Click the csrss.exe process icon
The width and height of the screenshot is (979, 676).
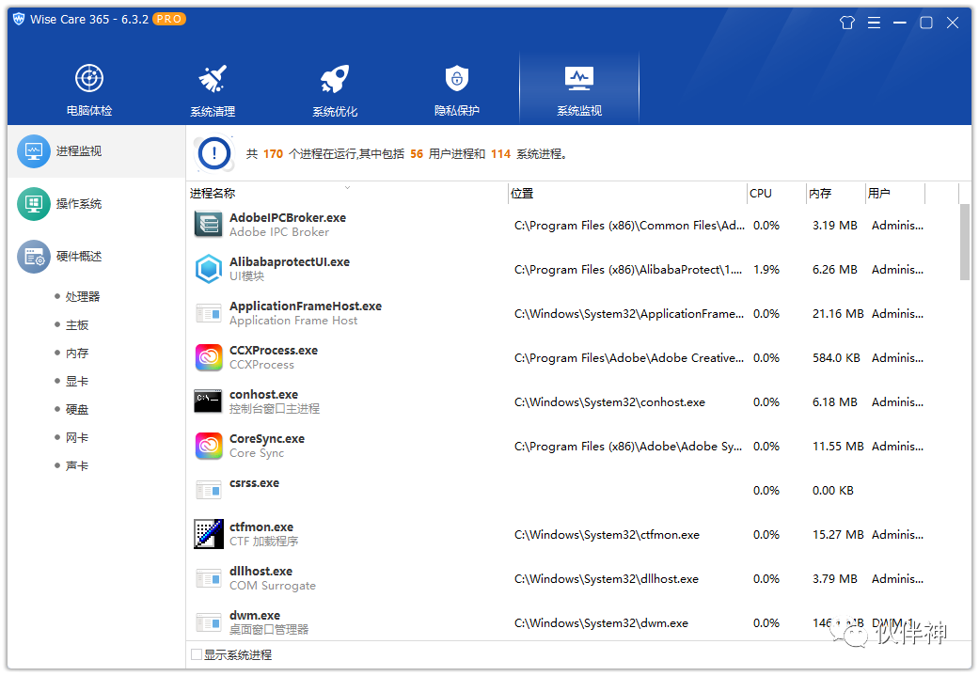coord(209,490)
